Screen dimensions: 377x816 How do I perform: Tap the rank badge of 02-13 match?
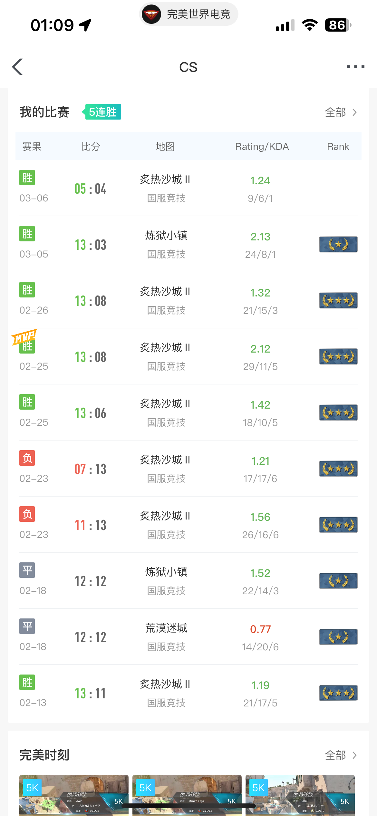338,693
